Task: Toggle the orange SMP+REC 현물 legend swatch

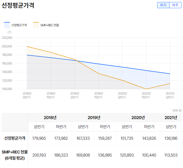Action: (x=36, y=25)
